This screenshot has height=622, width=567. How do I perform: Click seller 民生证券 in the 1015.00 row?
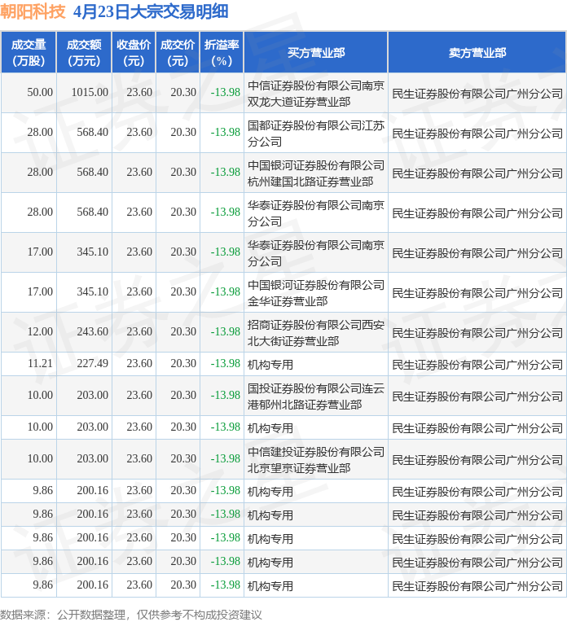[x=477, y=94]
